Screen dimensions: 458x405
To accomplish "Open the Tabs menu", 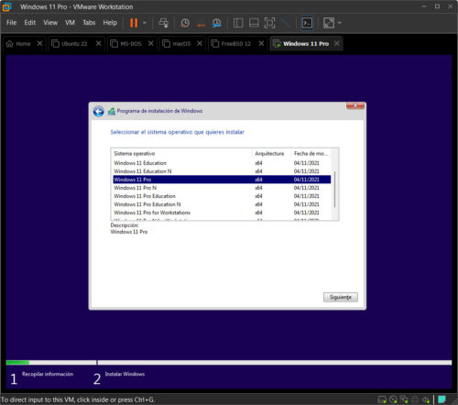I will click(89, 23).
